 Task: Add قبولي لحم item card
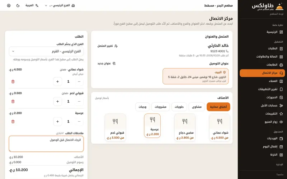coord(115,127)
